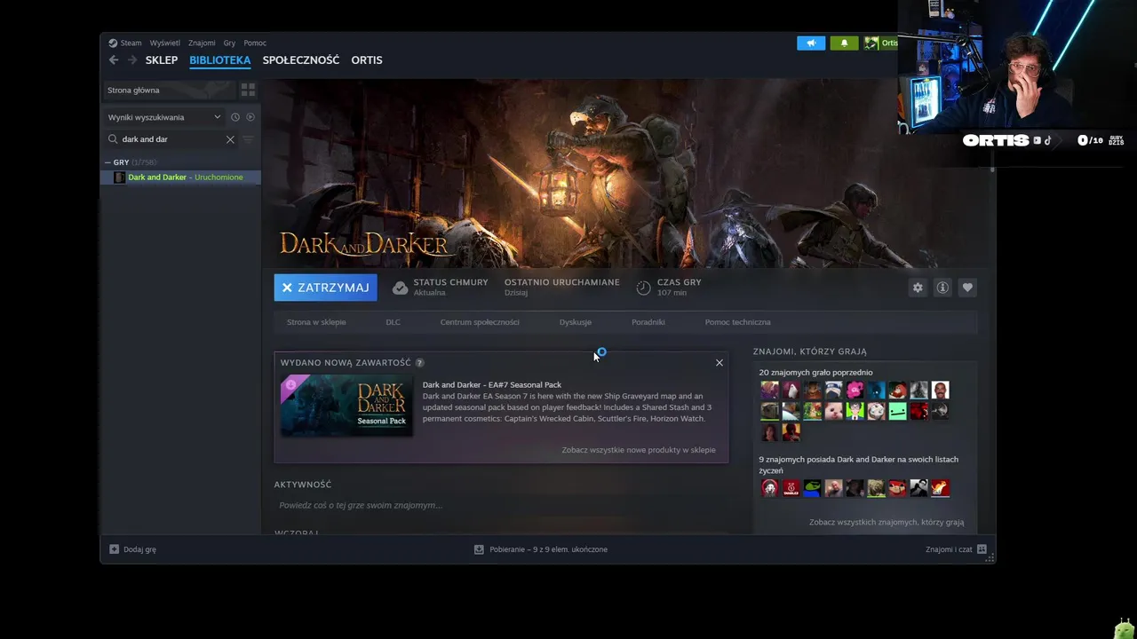Click the Steam logo in the menu bar
The height and width of the screenshot is (639, 1137).
coord(113,43)
